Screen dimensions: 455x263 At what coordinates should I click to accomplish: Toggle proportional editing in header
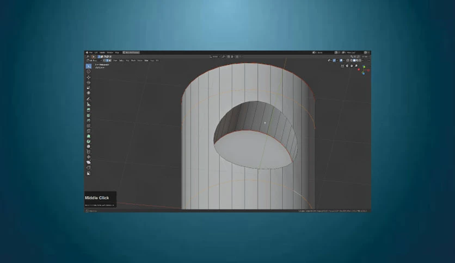[x=237, y=57]
